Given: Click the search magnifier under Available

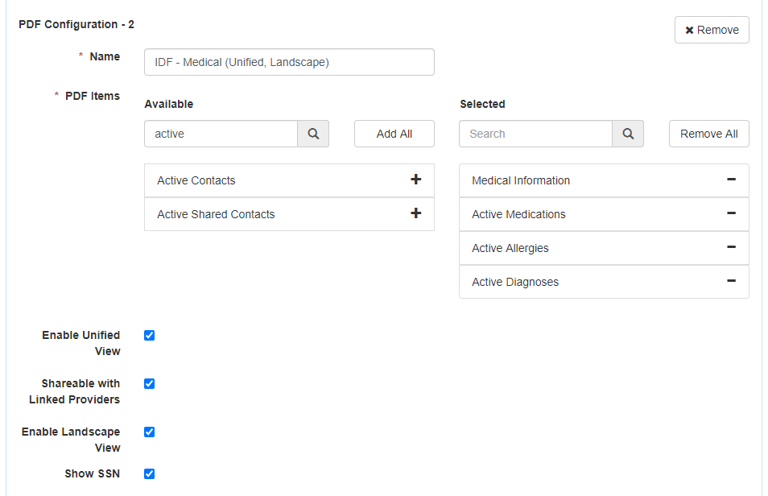Looking at the screenshot, I should (x=312, y=134).
